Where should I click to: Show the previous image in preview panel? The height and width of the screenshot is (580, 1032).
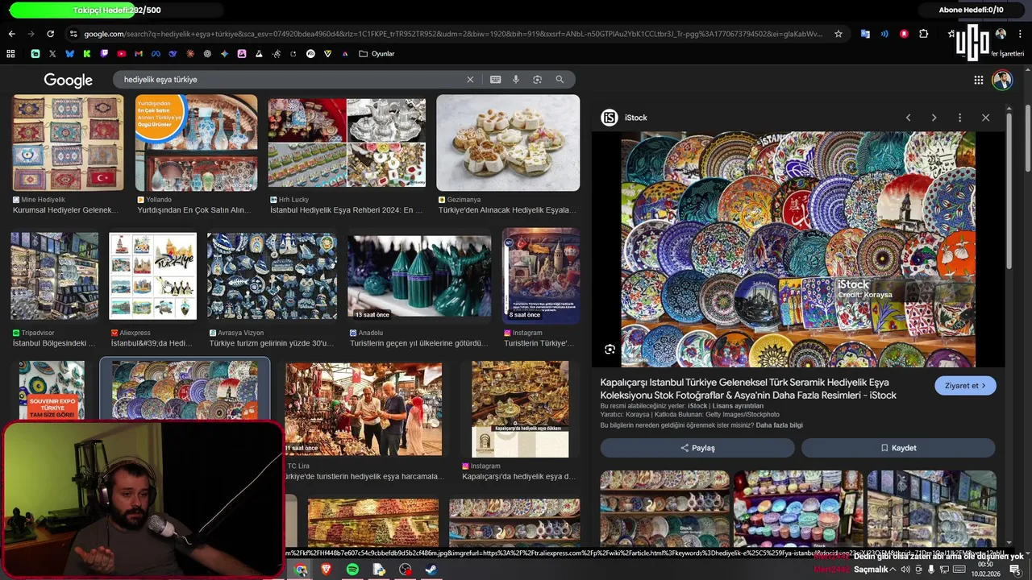[x=908, y=118]
